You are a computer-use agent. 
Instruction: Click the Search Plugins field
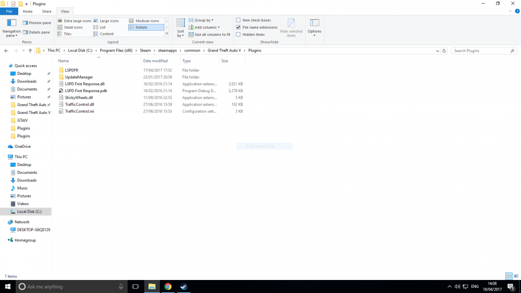(x=484, y=51)
